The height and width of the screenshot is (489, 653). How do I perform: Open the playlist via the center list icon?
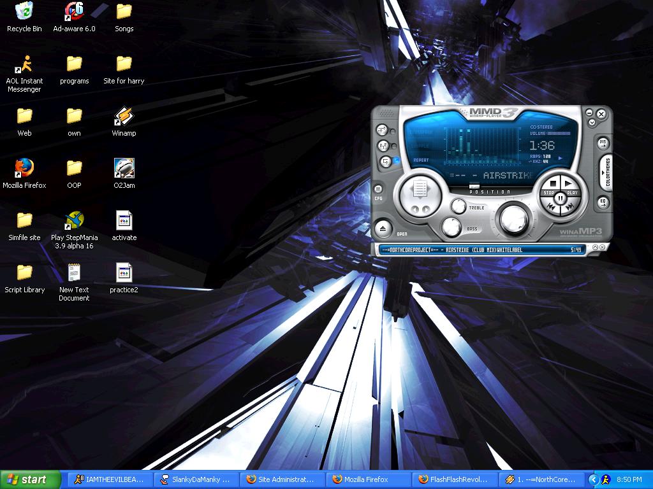tap(420, 190)
